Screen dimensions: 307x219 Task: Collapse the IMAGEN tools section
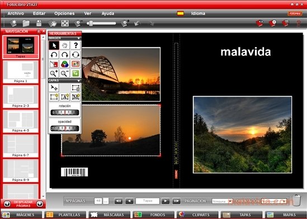[79, 38]
